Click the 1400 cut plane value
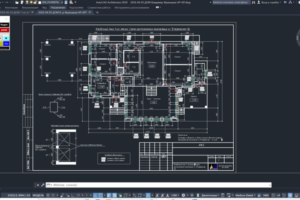The image size is (300, 200). pyautogui.click(x=265, y=195)
